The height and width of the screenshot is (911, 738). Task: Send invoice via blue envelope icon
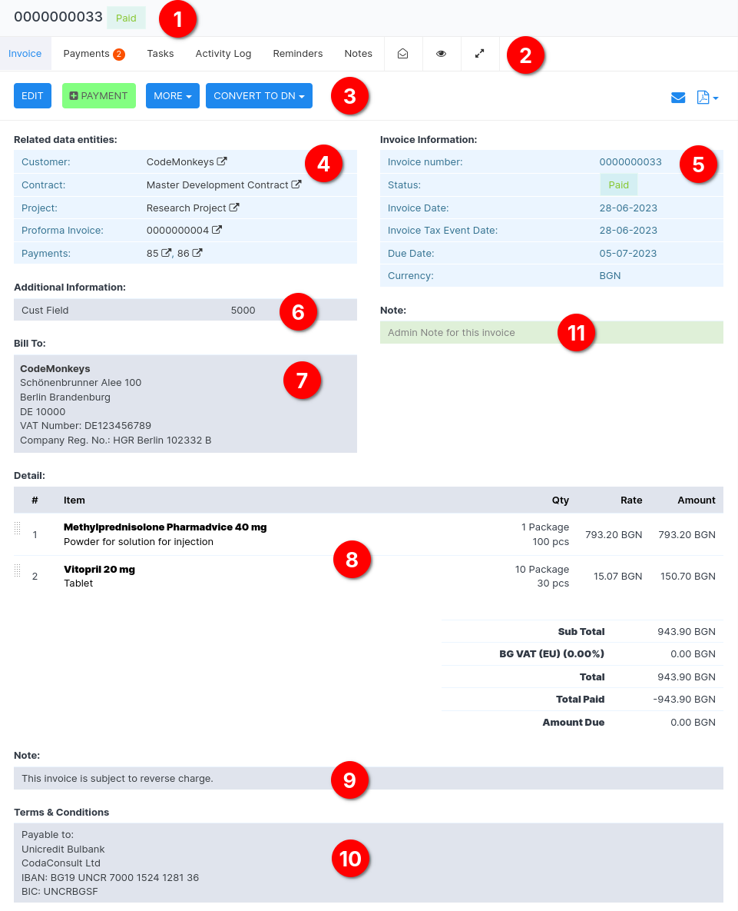tap(678, 98)
